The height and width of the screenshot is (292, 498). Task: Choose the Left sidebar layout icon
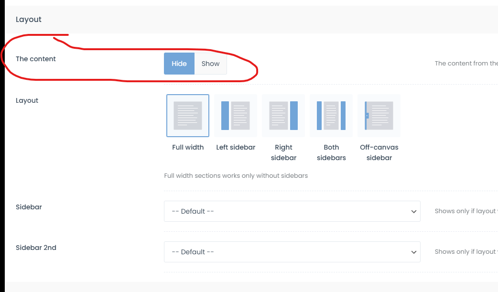pyautogui.click(x=236, y=116)
